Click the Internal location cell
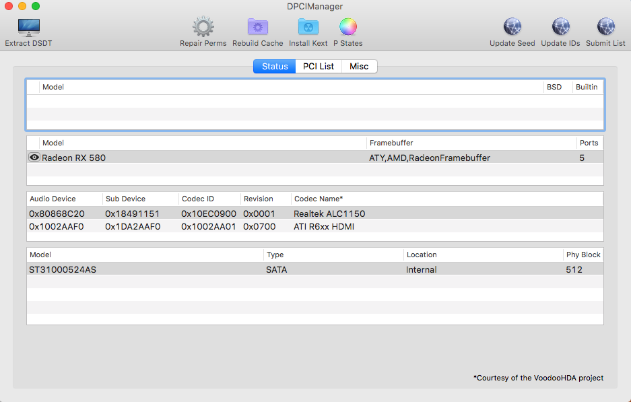Screen dimensions: 631x402 coord(421,269)
